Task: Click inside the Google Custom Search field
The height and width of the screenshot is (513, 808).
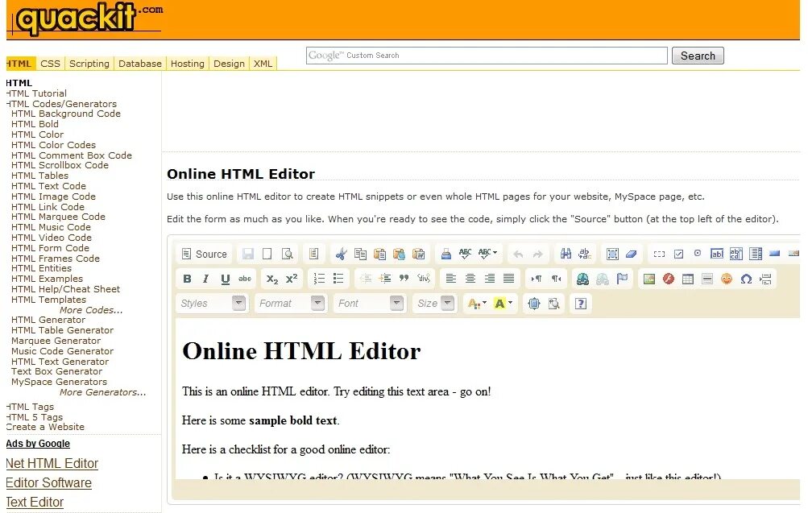Action: coord(483,55)
